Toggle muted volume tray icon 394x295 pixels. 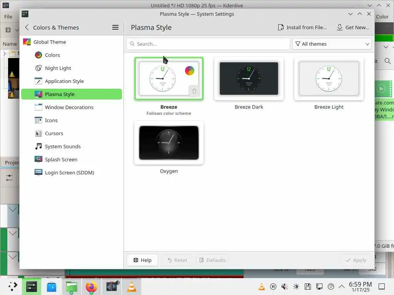click(x=284, y=287)
